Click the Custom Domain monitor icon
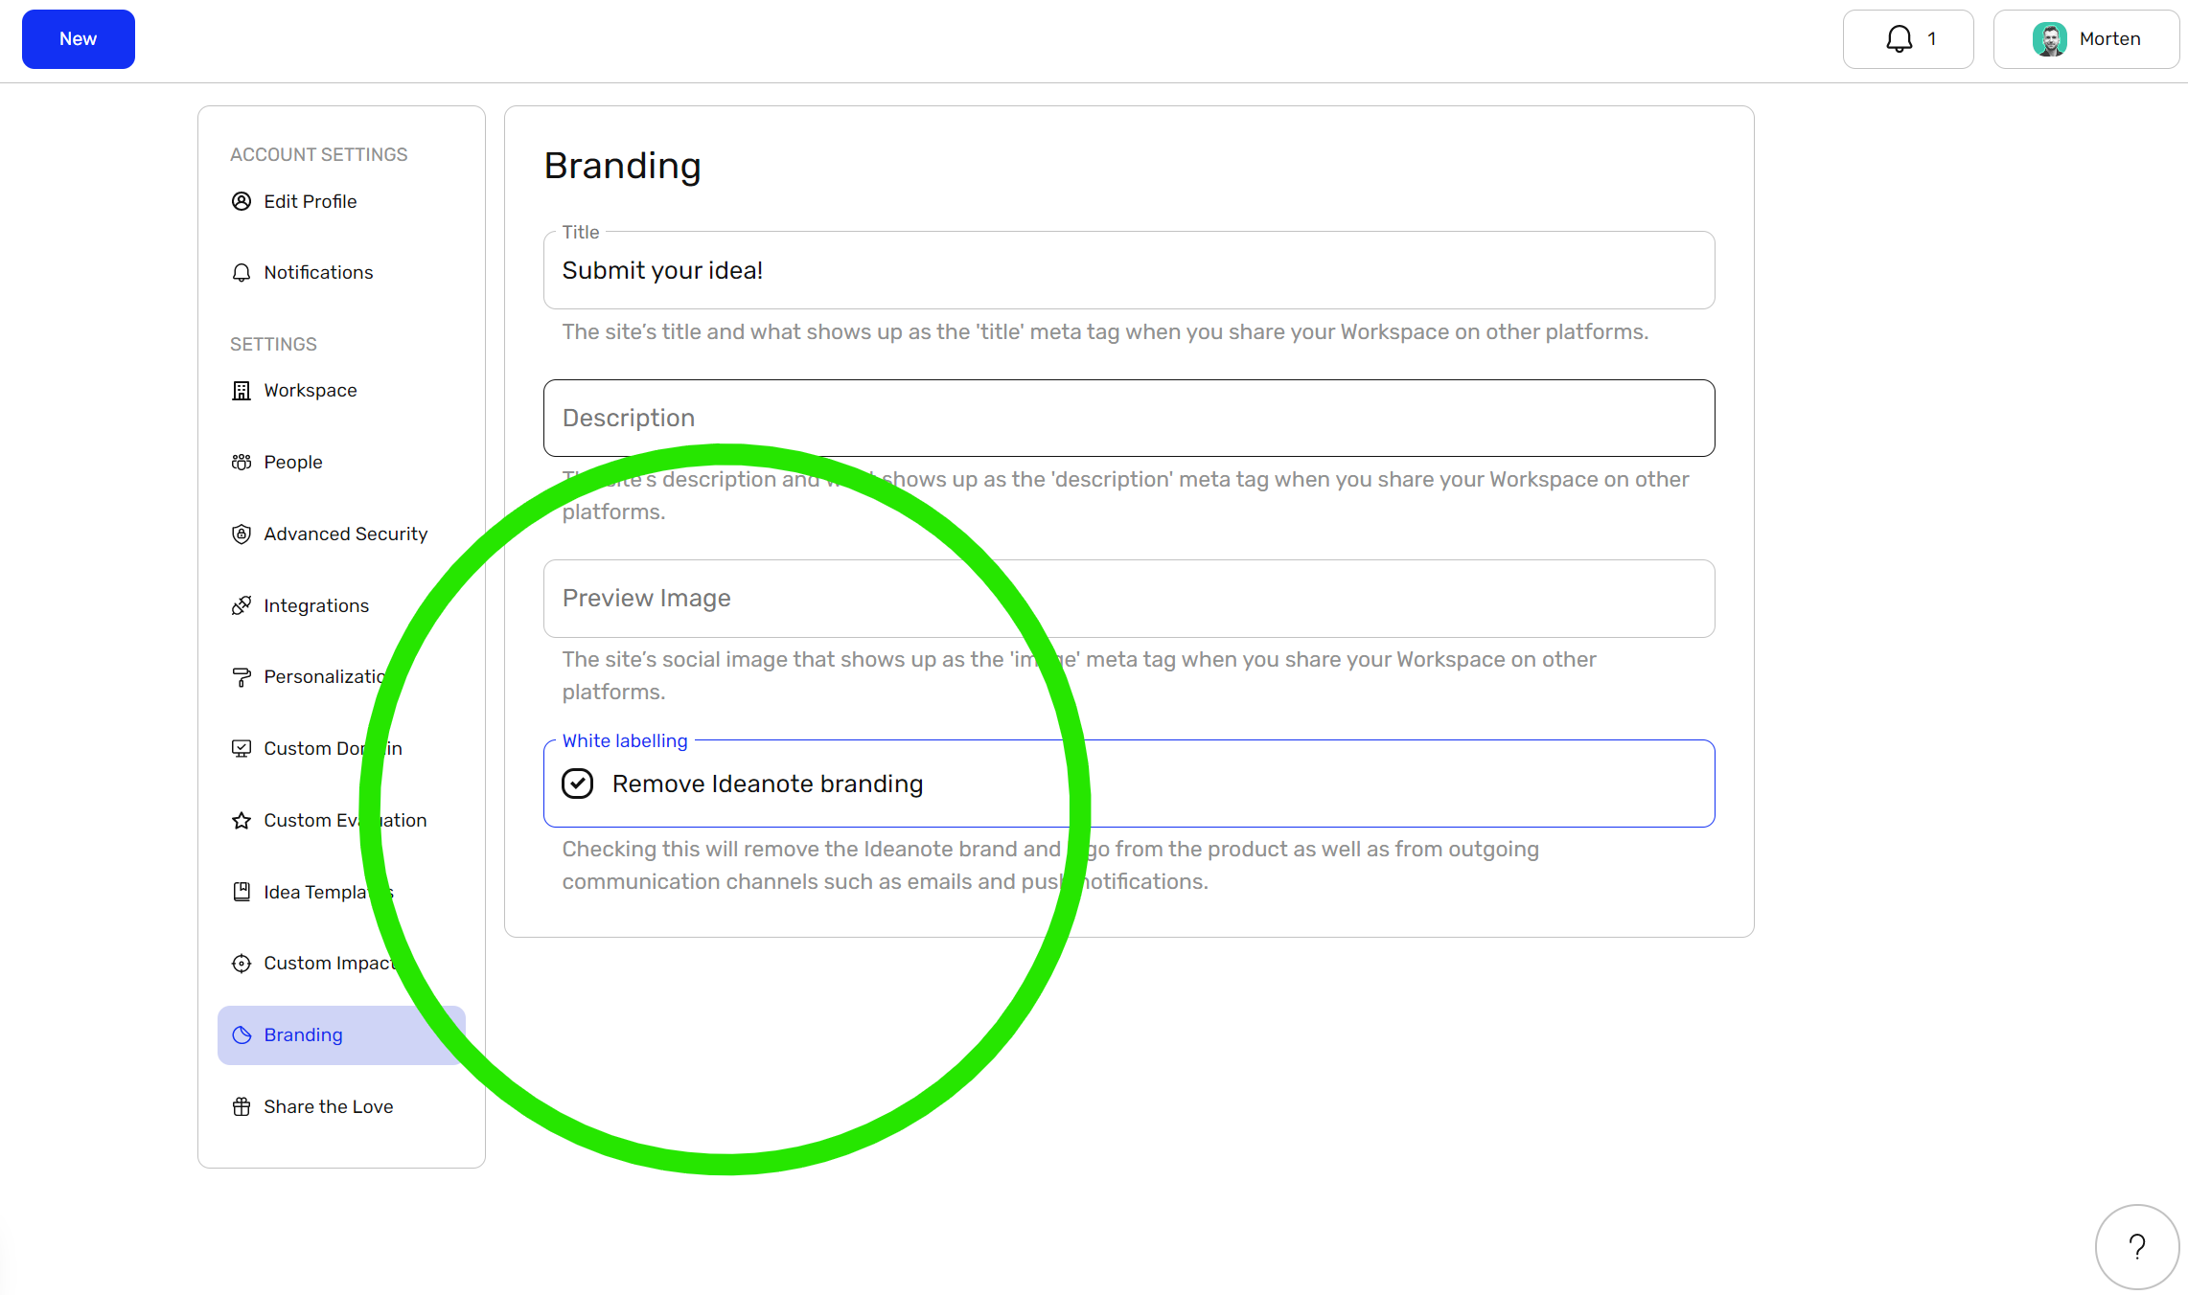The height and width of the screenshot is (1295, 2188). pos(242,749)
